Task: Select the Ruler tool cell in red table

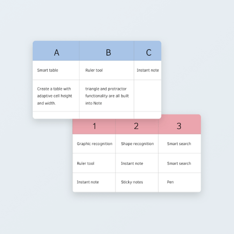Action: [94, 163]
